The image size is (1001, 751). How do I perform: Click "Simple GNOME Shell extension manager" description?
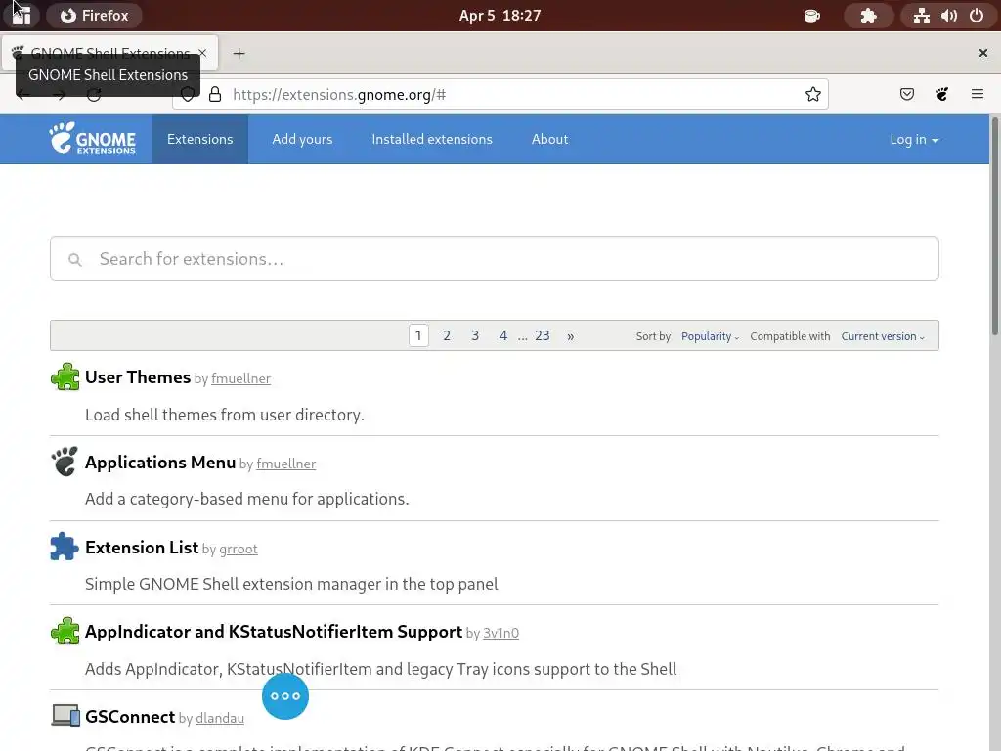[x=291, y=584]
